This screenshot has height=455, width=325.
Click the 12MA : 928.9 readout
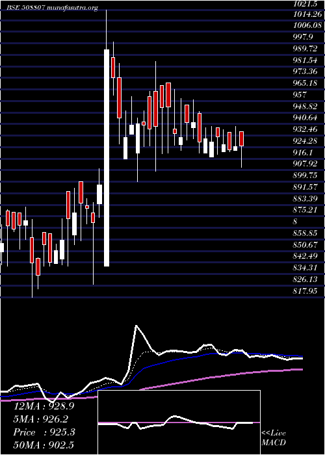coord(44,406)
